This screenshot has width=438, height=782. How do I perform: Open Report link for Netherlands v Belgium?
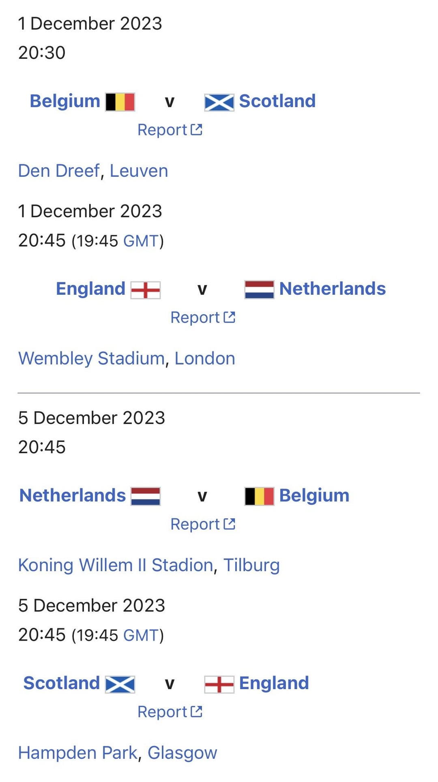202,525
